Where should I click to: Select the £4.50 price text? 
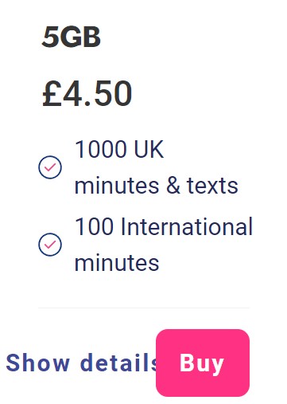[x=87, y=93]
